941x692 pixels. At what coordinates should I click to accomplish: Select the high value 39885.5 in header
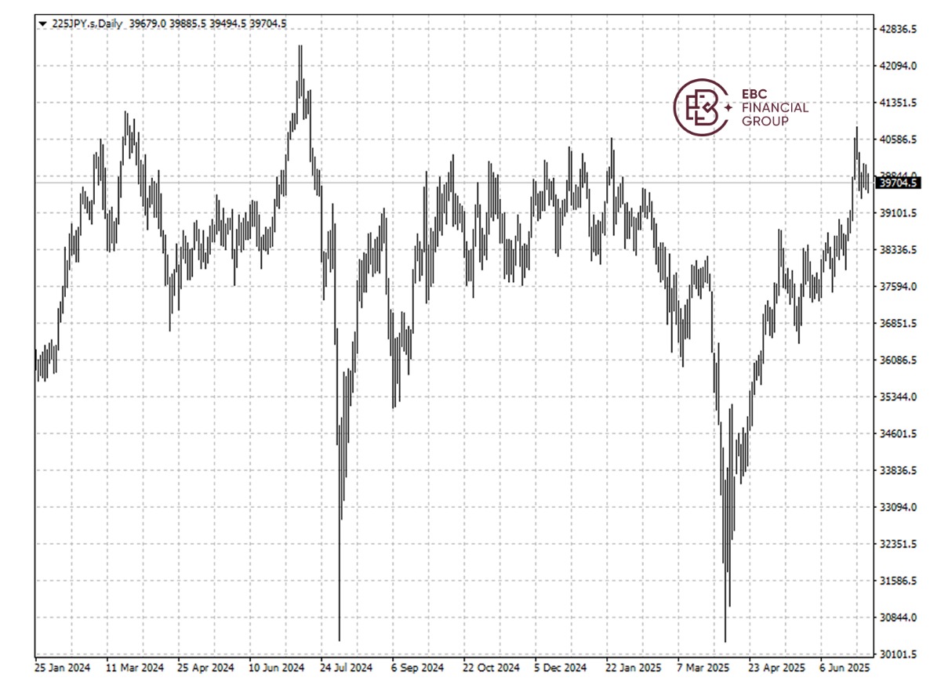(187, 24)
